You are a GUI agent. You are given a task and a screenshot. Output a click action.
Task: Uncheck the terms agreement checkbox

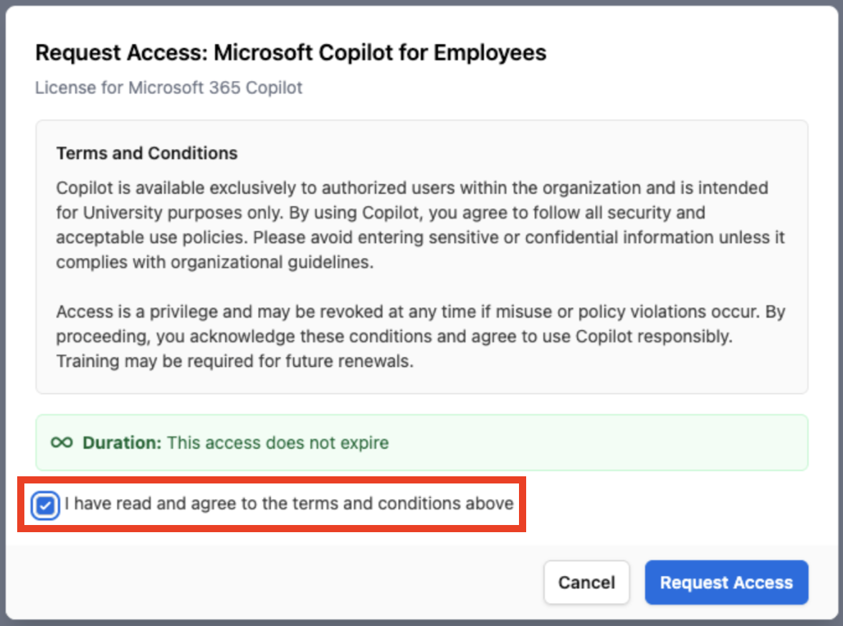[x=46, y=506]
